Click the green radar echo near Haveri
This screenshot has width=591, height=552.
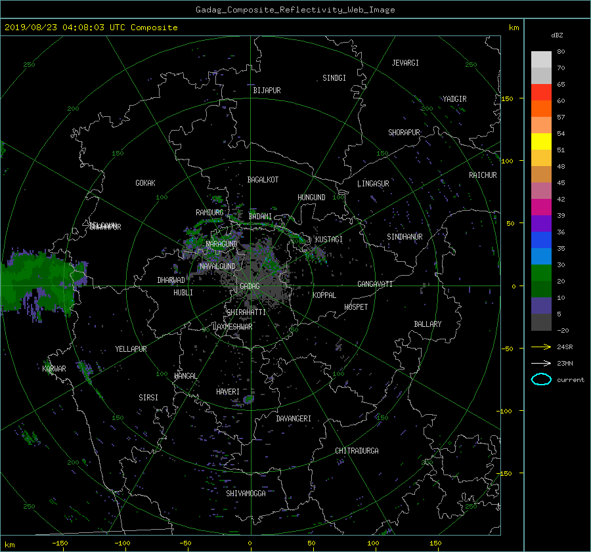248,400
